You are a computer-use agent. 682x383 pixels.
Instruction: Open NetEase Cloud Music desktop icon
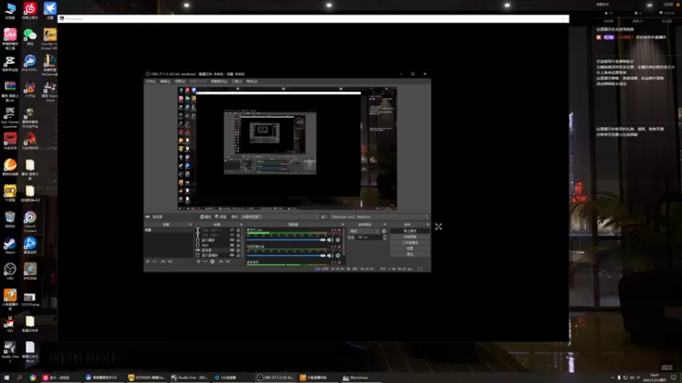tap(30, 10)
